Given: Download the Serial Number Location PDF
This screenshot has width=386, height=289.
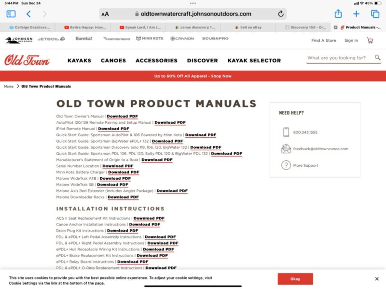Looking at the screenshot, I should pyautogui.click(x=118, y=166).
